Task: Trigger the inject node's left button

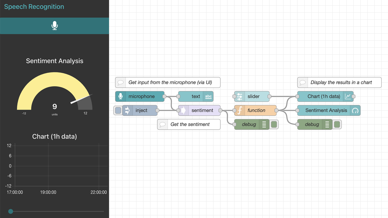Action: pos(118,110)
